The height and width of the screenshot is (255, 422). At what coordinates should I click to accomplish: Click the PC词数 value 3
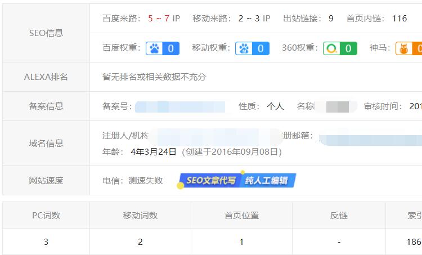click(x=46, y=242)
